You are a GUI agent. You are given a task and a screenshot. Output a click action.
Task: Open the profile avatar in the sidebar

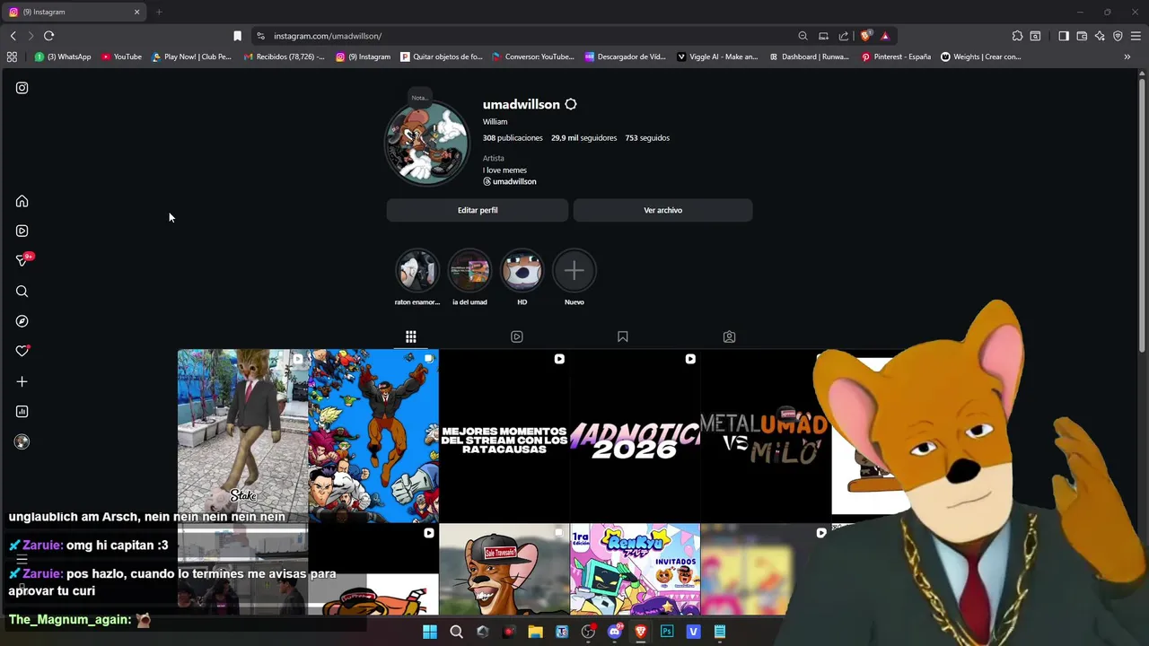(x=22, y=441)
